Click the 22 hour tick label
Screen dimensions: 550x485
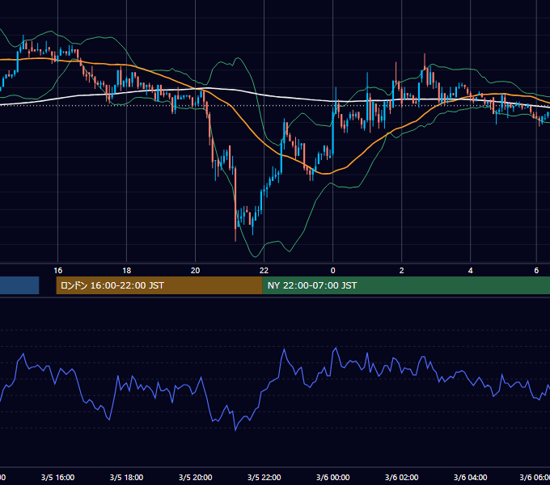pos(264,271)
